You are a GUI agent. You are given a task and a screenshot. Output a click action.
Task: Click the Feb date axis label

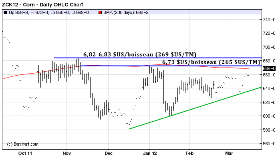[x=189, y=153]
